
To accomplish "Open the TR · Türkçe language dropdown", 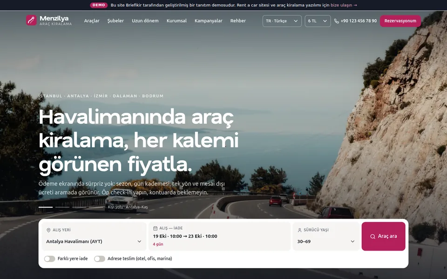I will 282,21.
